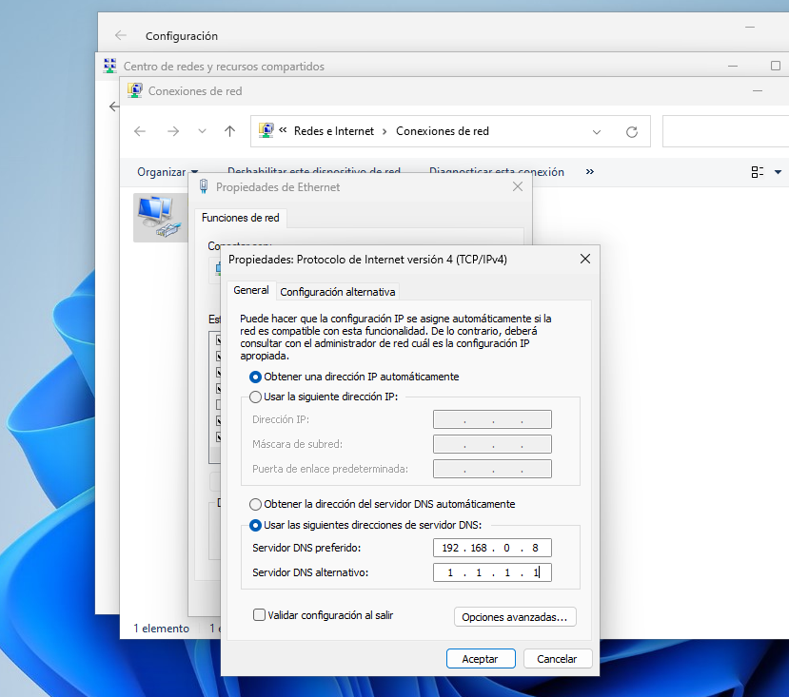Click the Servidor DNS alternativo field

492,572
